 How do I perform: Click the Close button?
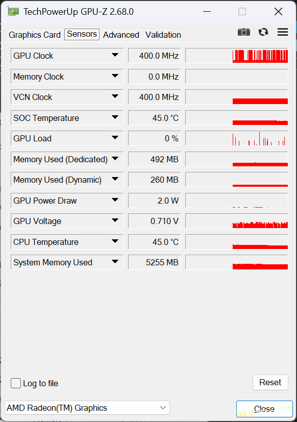click(264, 409)
